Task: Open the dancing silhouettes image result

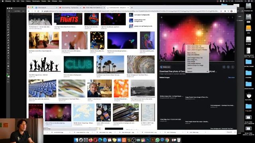Action: coord(45,64)
